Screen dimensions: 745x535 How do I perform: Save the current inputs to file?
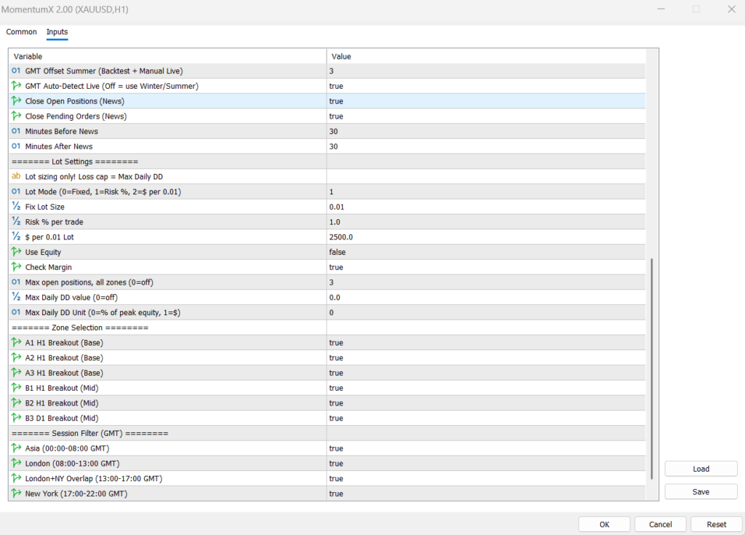(701, 492)
